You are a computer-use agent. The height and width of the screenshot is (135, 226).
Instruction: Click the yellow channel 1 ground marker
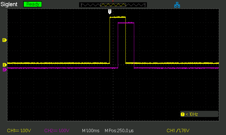5,65
